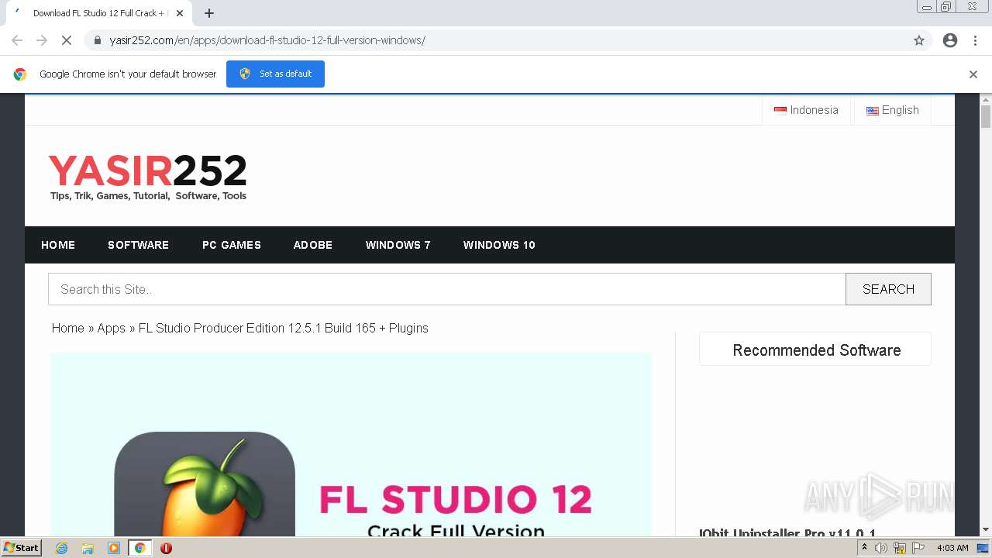The height and width of the screenshot is (558, 992).
Task: Click the 4:03 AM system clock
Action: pyautogui.click(x=952, y=548)
